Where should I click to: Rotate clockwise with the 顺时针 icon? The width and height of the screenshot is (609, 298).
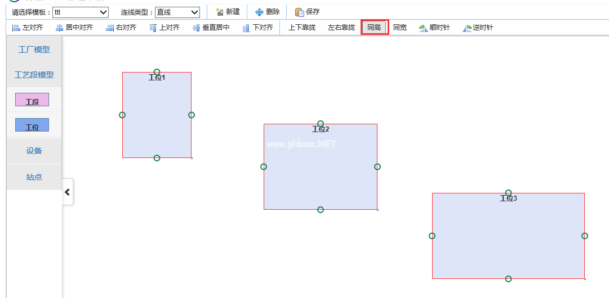point(424,28)
